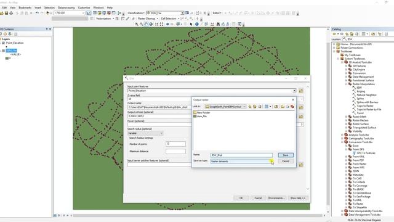Click Show Help button in IDW dialog
394x222 pixels.
(x=298, y=198)
